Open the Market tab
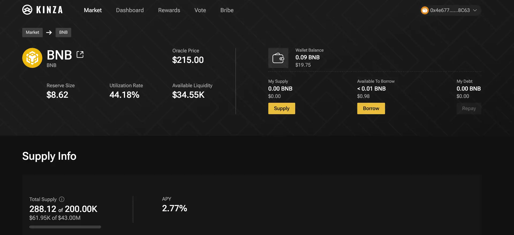This screenshot has width=514, height=235. click(93, 10)
